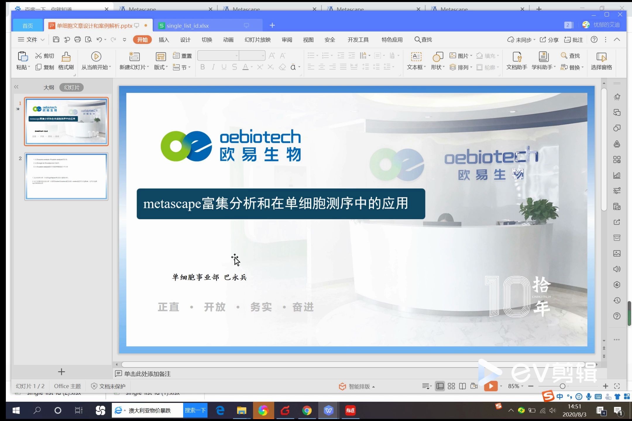Click the chart icon in right sidebar

tap(617, 175)
